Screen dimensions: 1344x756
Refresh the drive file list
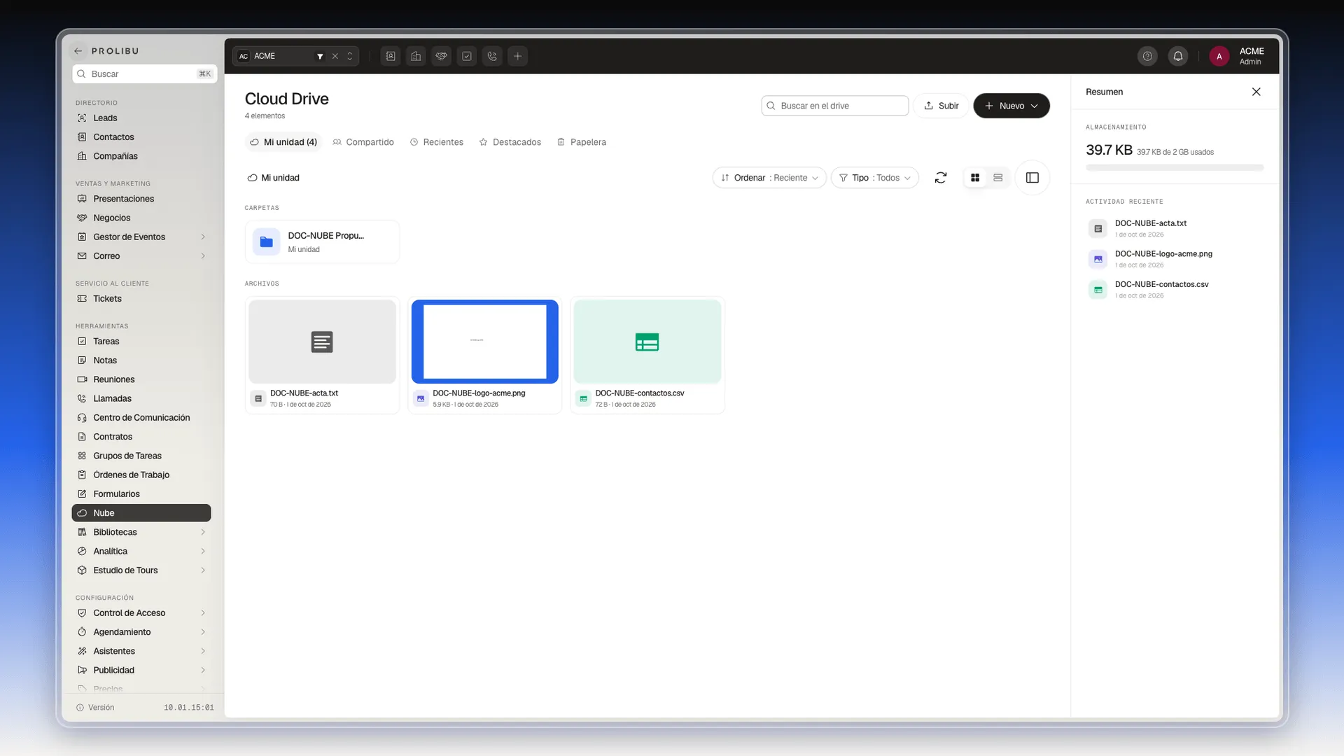point(941,178)
